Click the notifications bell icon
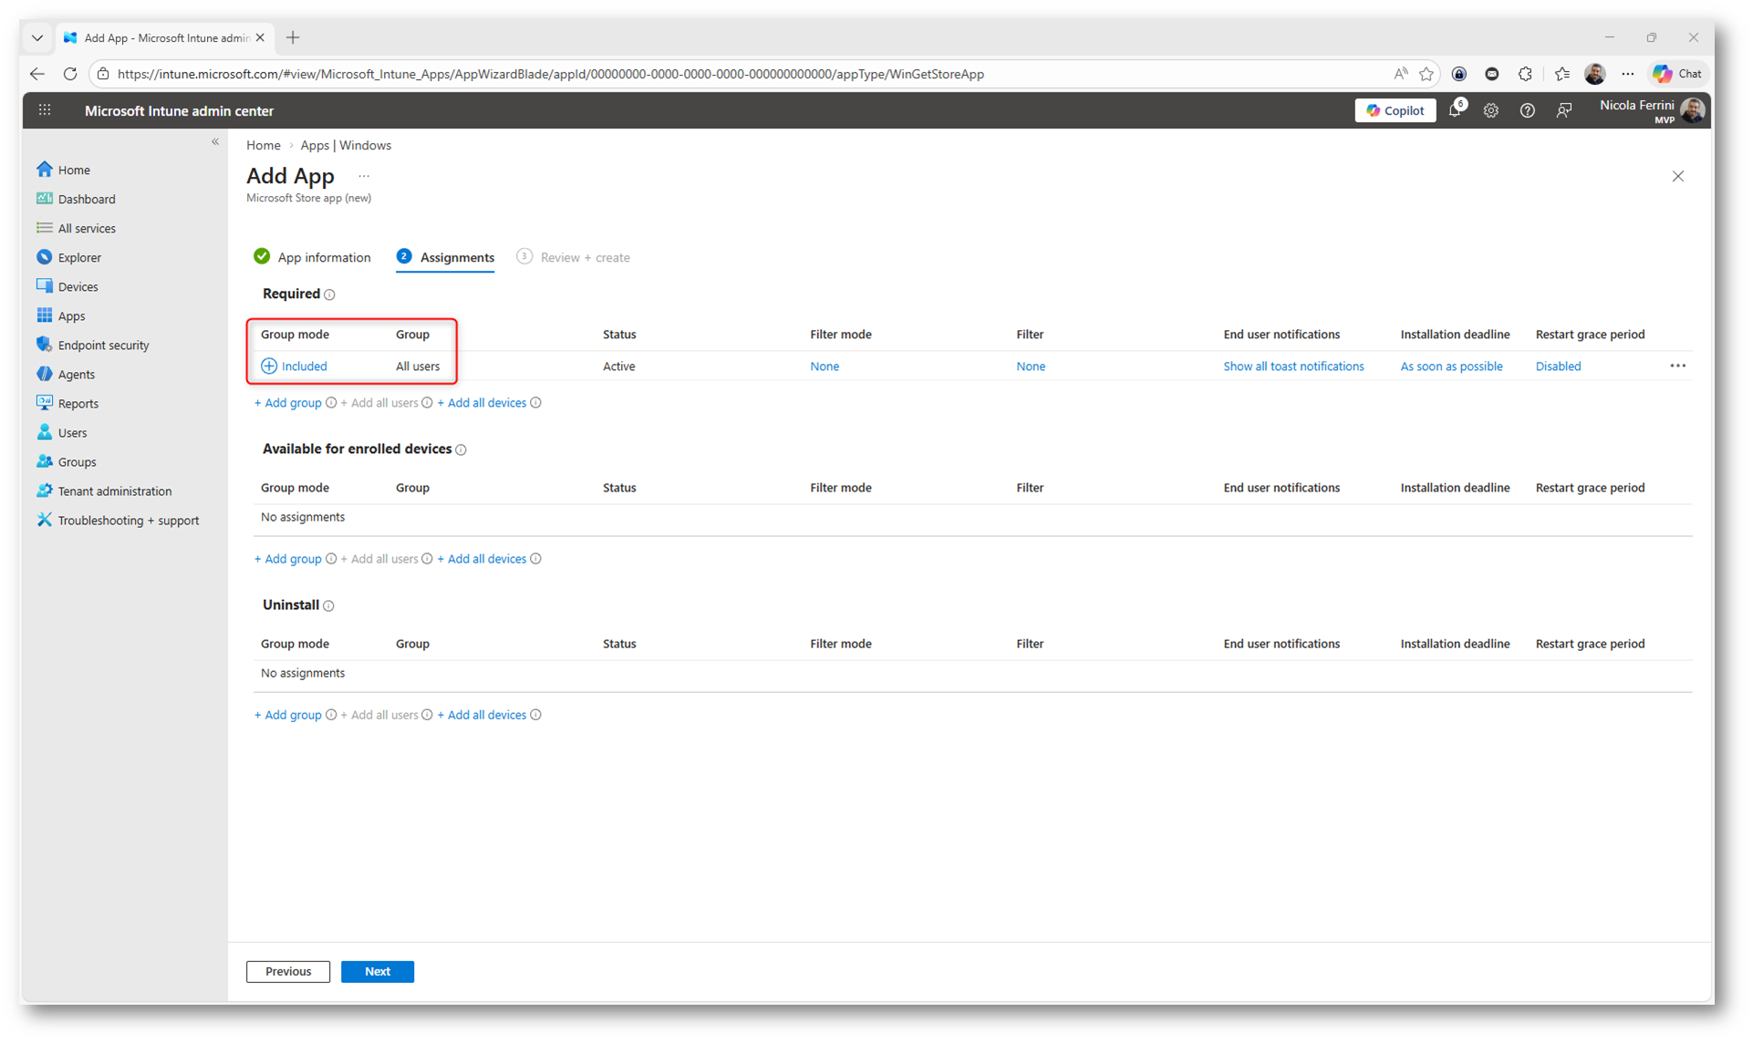This screenshot has width=1753, height=1043. (x=1455, y=110)
